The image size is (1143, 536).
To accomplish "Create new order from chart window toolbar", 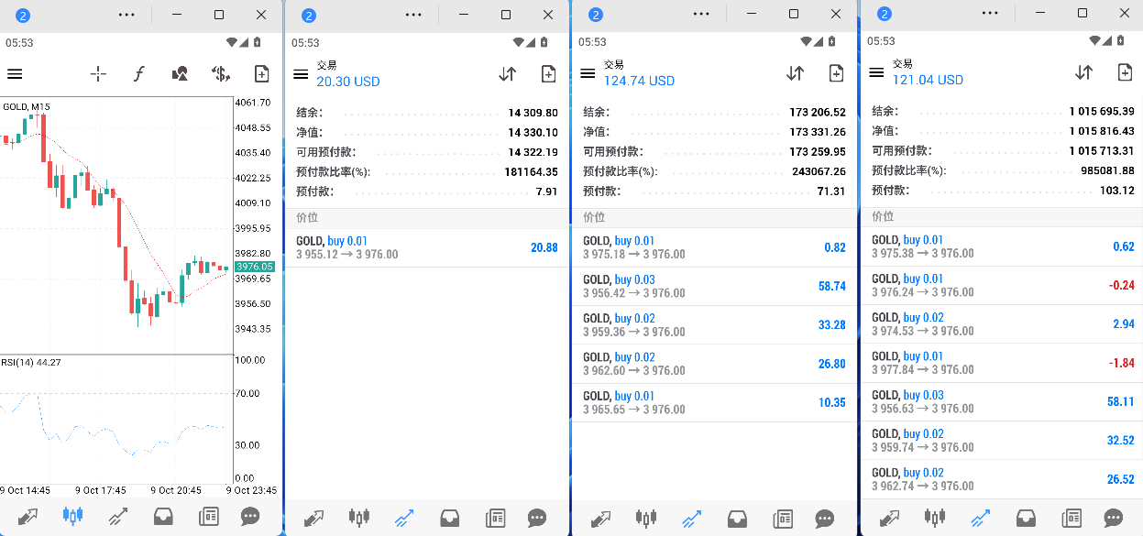I will 261,74.
